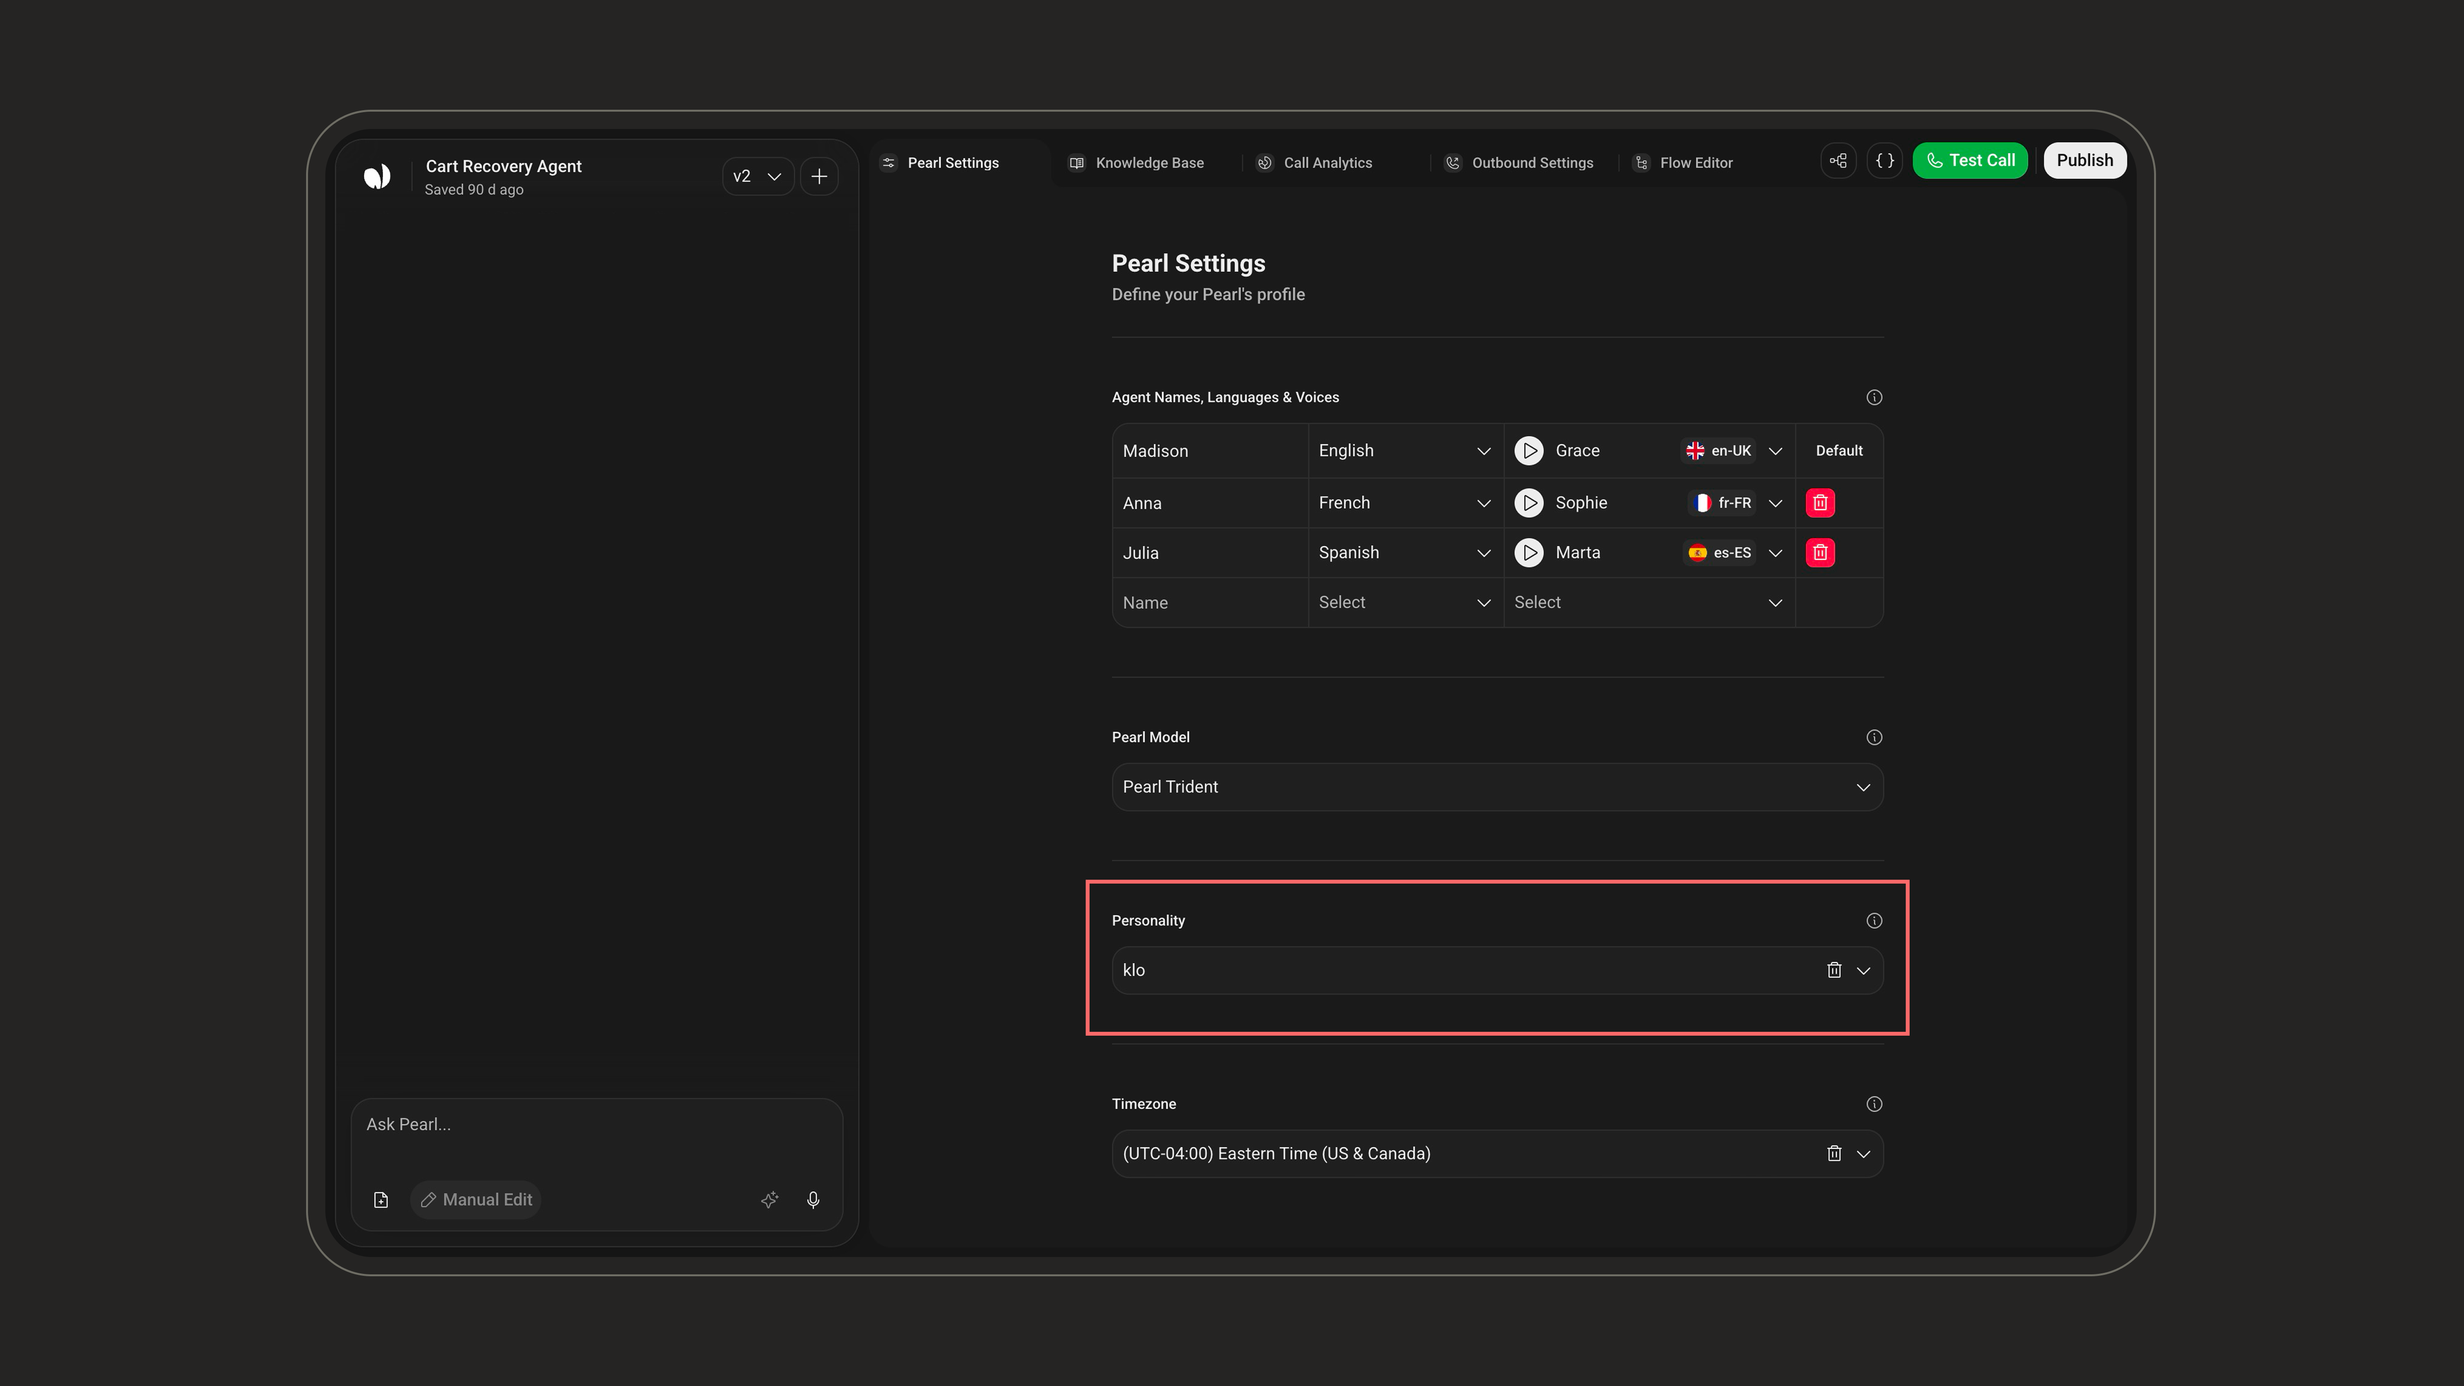2464x1386 pixels.
Task: Open the share/integrations icon in top bar
Action: [x=1837, y=161]
